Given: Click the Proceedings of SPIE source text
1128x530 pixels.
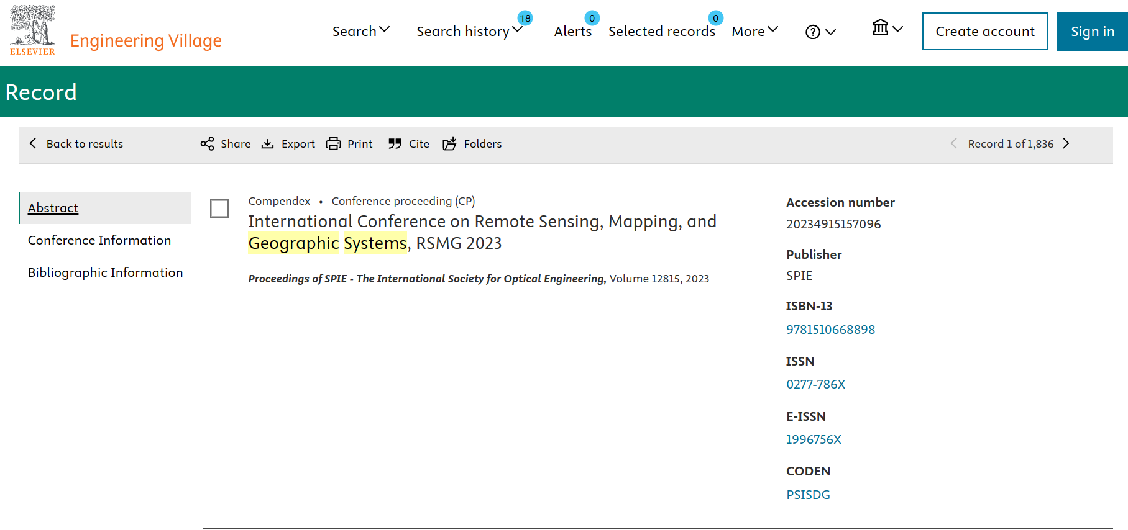Looking at the screenshot, I should (x=427, y=279).
